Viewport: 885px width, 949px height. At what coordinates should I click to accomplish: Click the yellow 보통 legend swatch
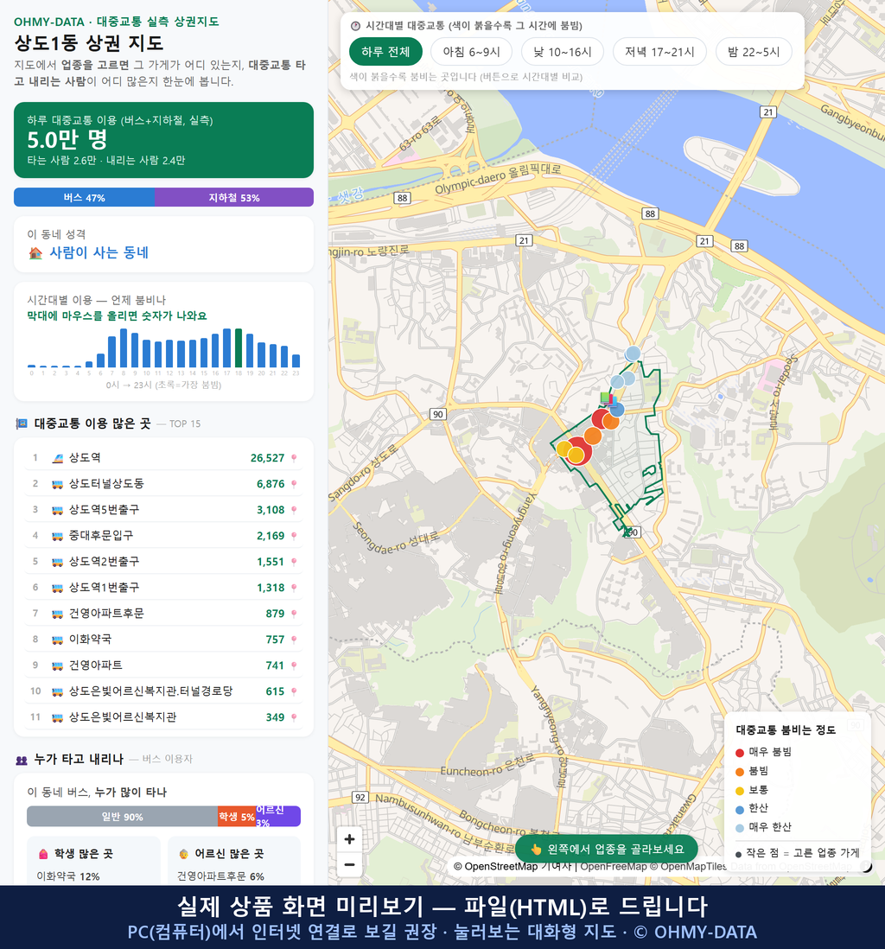point(739,791)
